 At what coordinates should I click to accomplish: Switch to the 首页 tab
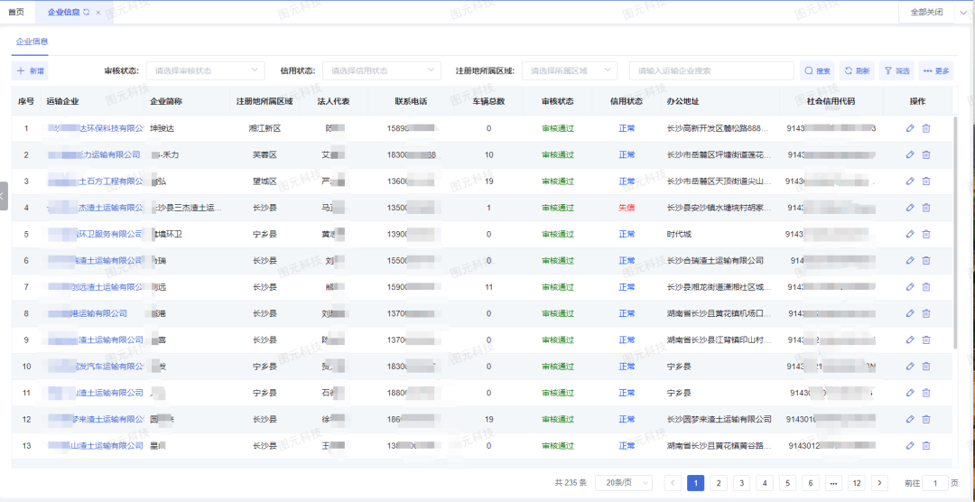click(16, 12)
